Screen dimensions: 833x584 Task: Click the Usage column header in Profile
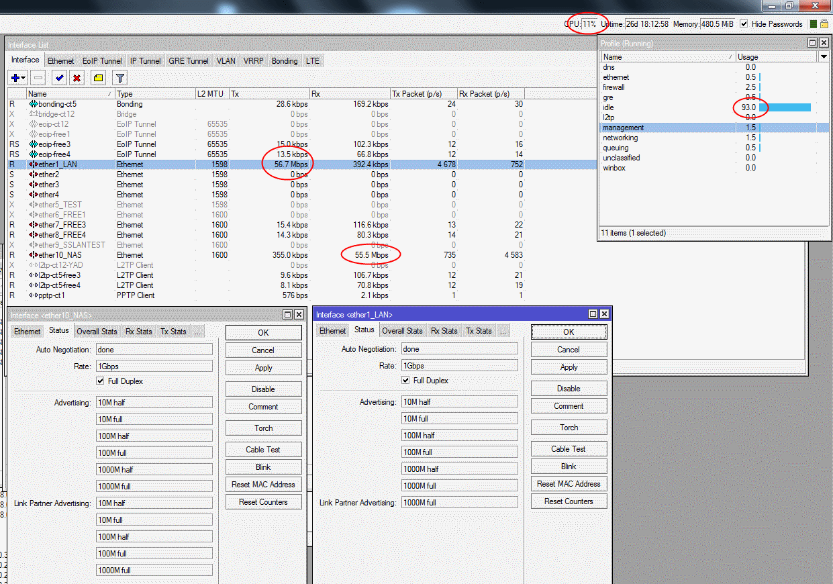tap(777, 57)
